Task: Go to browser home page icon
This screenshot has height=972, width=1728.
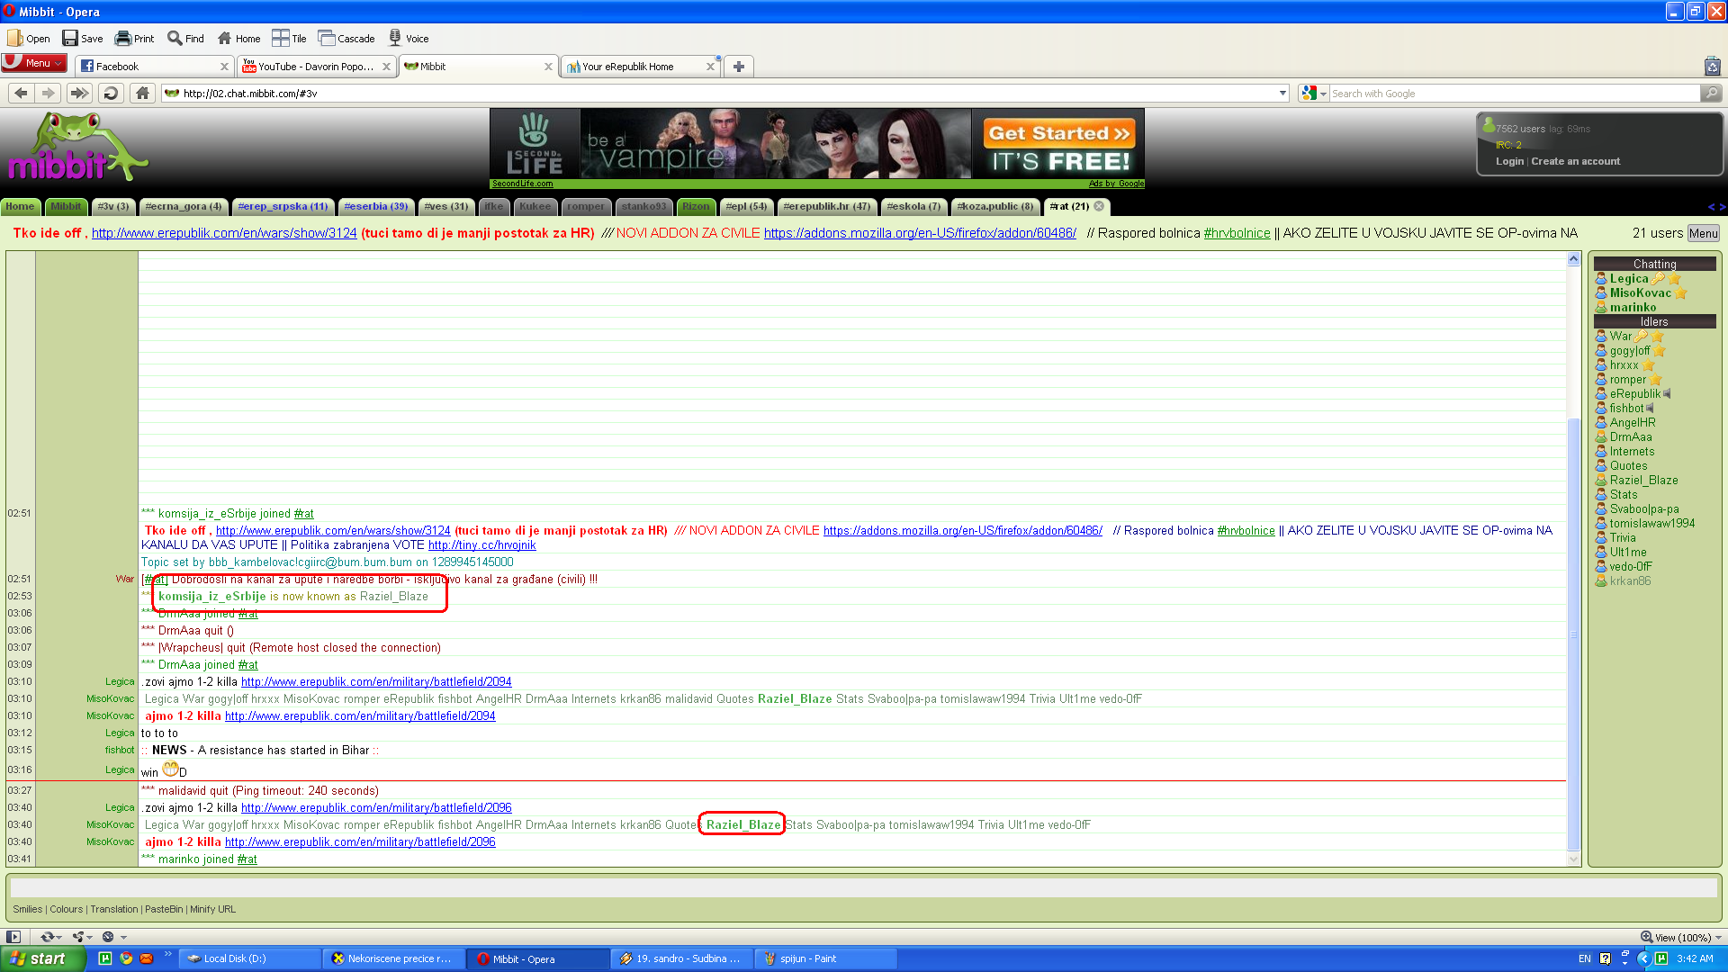Action: pos(142,93)
